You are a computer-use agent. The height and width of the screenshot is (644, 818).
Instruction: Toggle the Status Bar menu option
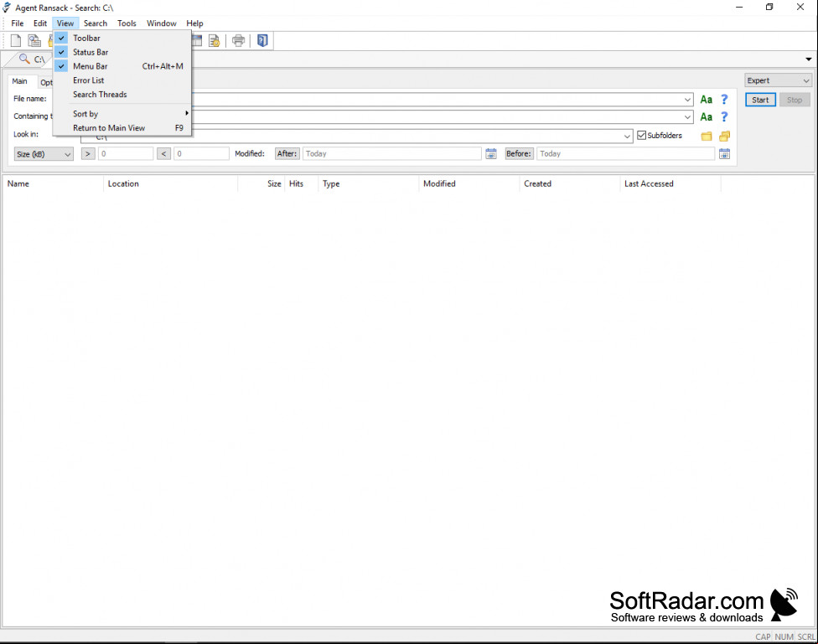(x=122, y=52)
